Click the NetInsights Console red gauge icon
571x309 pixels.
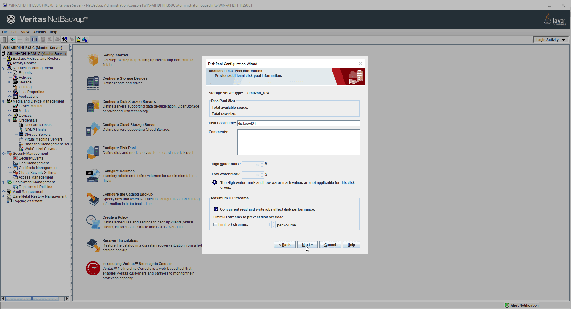pos(93,268)
